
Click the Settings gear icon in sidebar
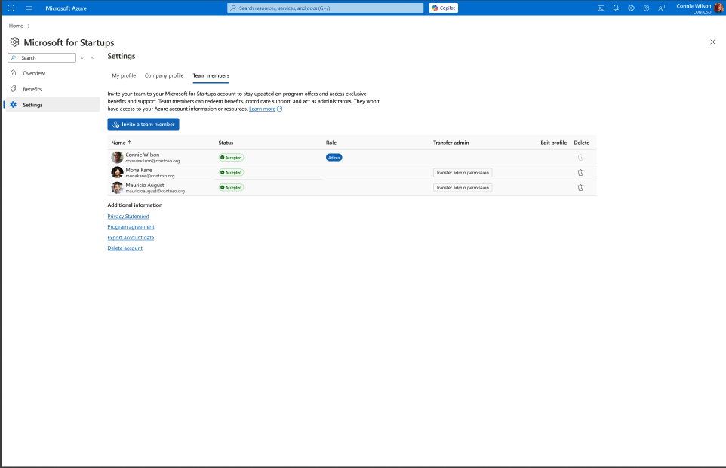[x=14, y=105]
